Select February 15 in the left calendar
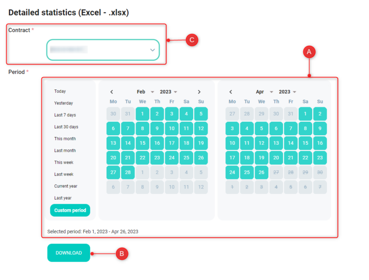369x280 pixels. click(143, 143)
